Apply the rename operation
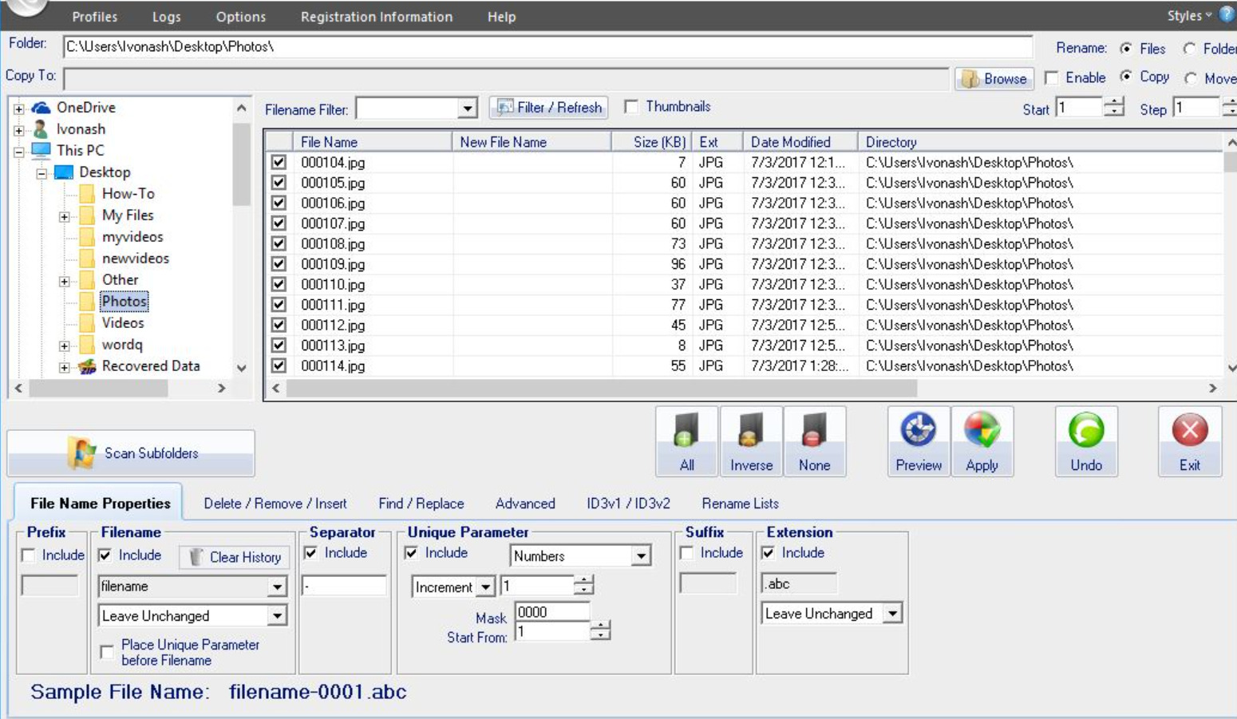Screen dimensions: 1237x719 click(x=982, y=441)
